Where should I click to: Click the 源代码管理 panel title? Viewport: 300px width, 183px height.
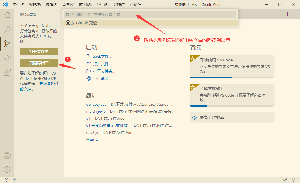point(28,14)
